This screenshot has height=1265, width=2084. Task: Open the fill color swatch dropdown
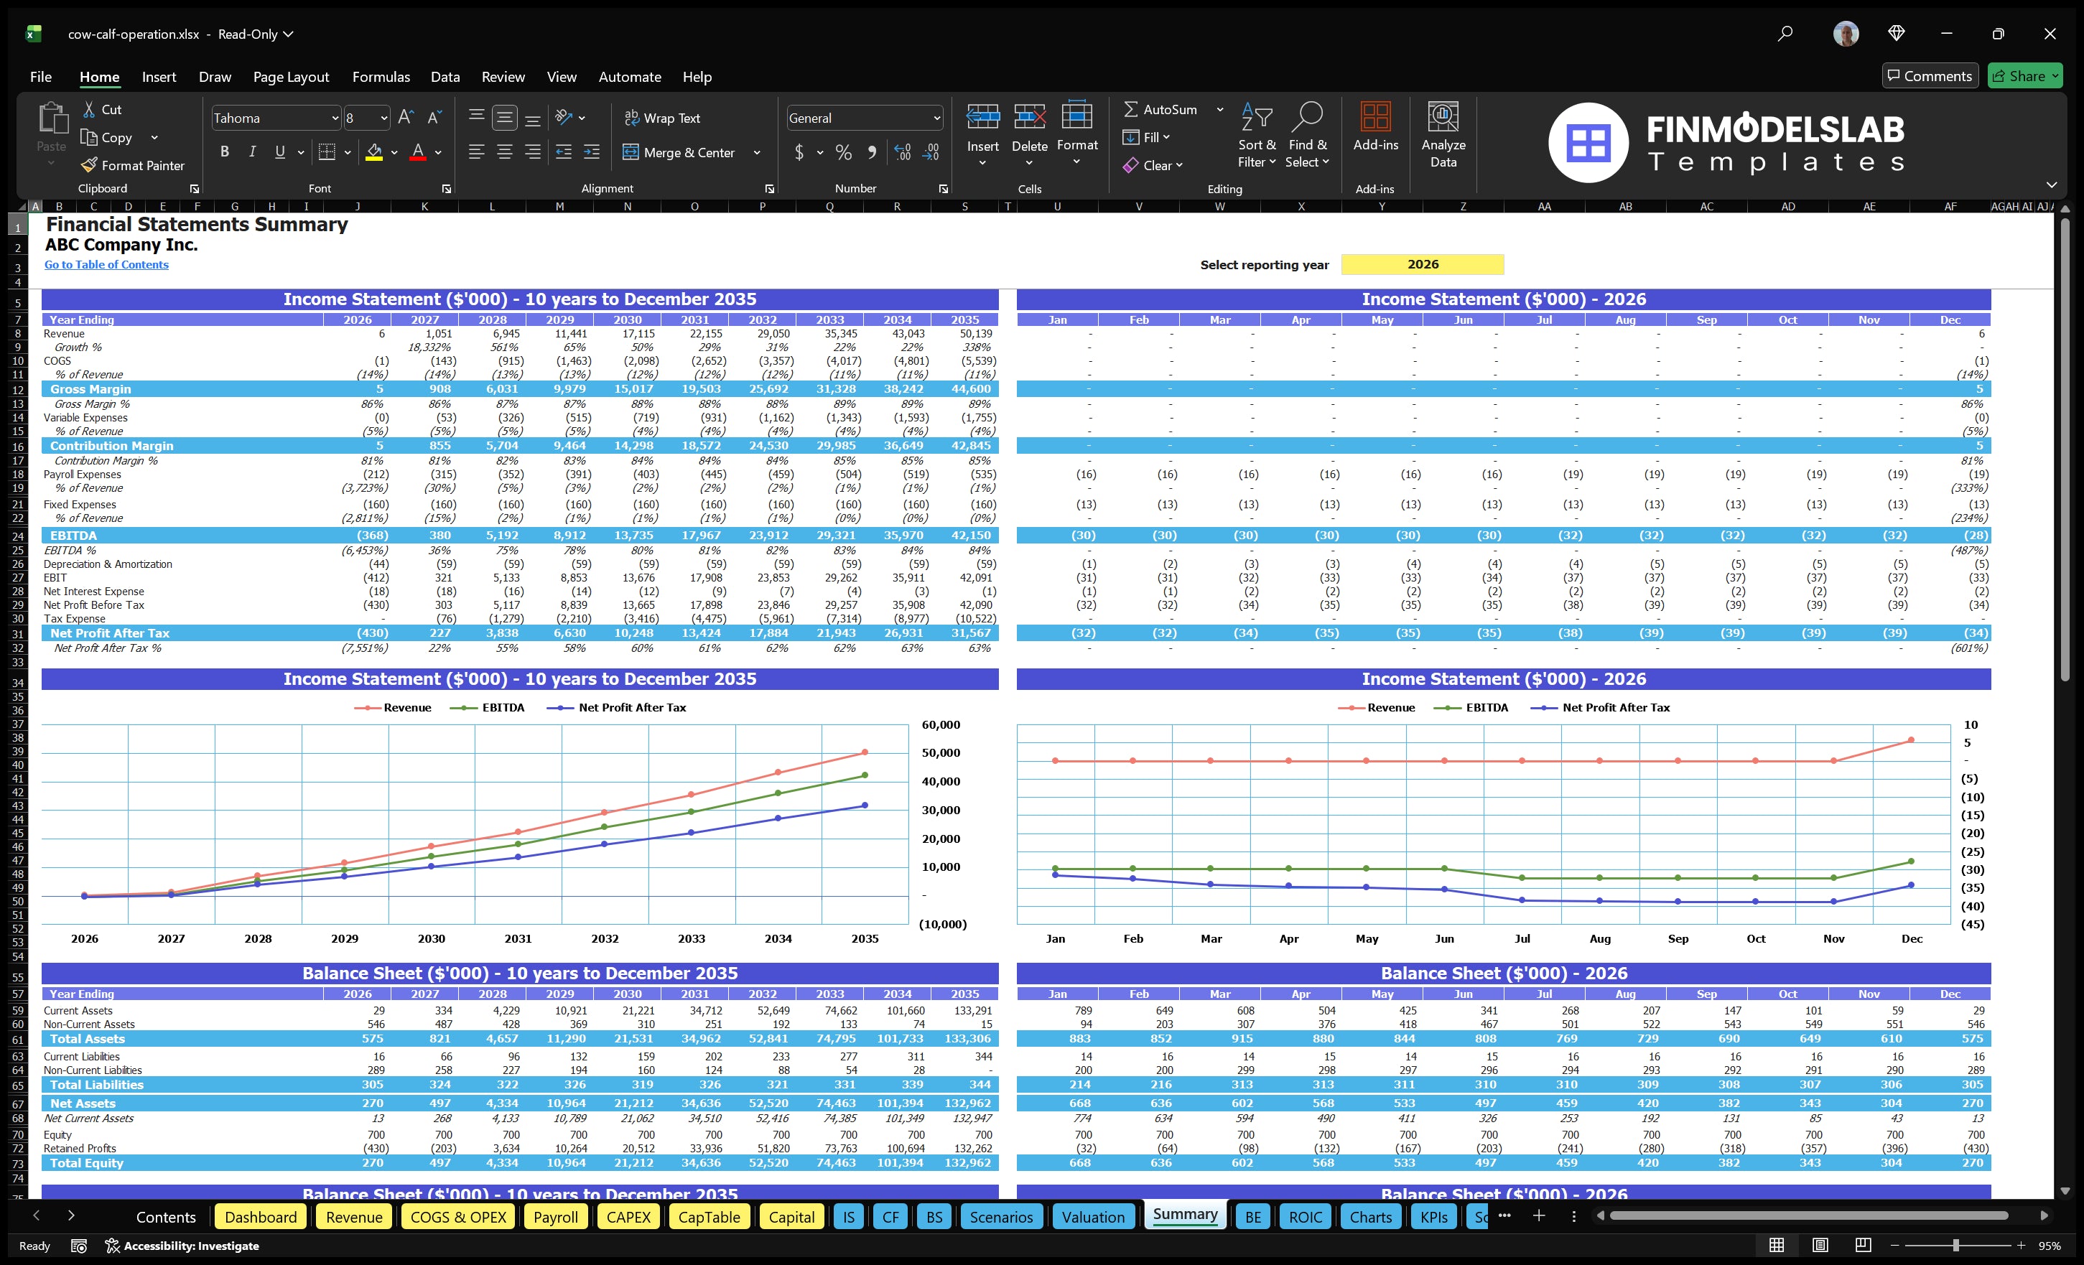[x=394, y=153]
